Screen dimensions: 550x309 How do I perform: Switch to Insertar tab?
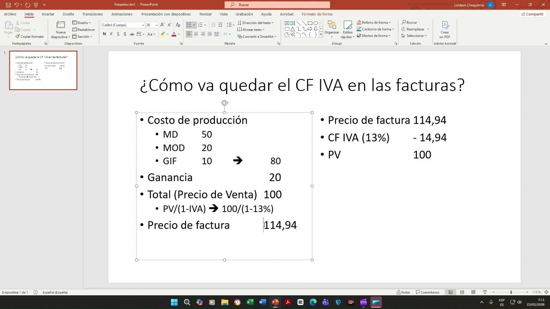point(48,14)
